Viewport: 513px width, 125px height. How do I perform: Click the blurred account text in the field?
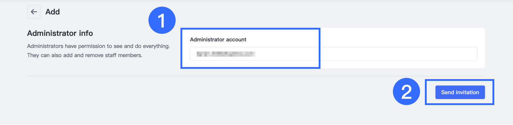(x=226, y=54)
